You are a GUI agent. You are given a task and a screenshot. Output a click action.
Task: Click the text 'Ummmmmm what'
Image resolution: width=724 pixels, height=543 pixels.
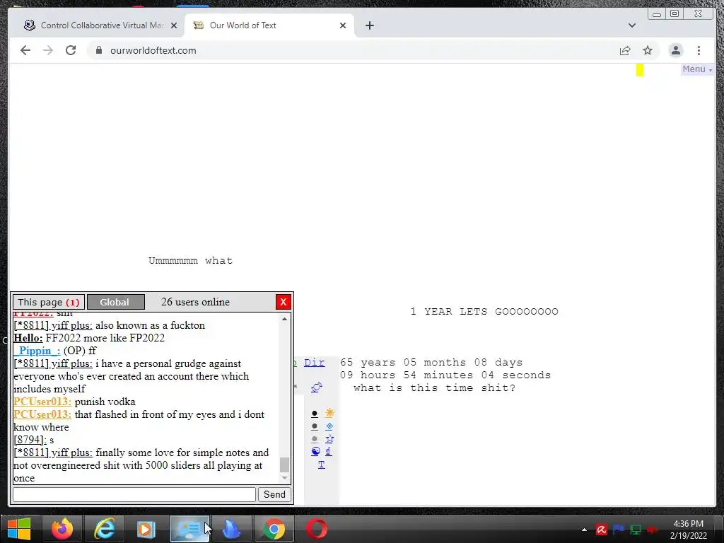pyautogui.click(x=190, y=260)
